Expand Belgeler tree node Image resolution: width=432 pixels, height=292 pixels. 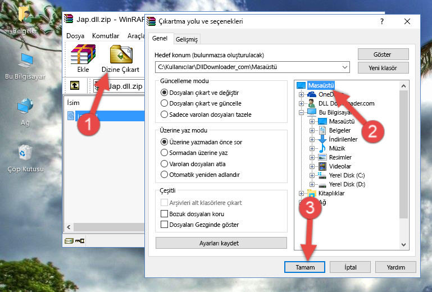(312, 130)
